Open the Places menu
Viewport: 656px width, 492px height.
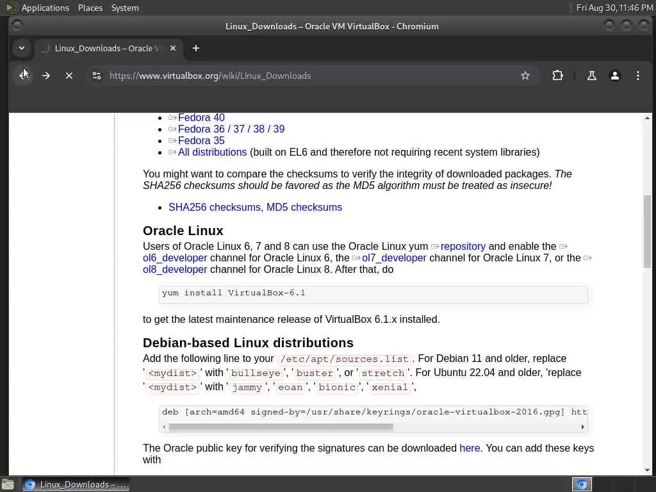tap(90, 8)
